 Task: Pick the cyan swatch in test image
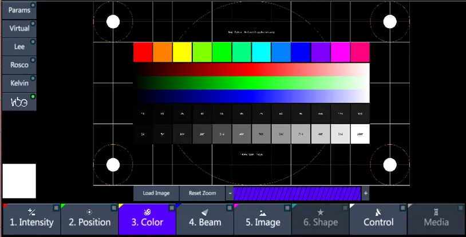tap(261, 52)
